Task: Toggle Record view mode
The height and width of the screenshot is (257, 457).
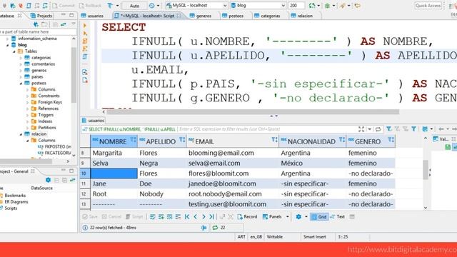Action: (x=248, y=217)
